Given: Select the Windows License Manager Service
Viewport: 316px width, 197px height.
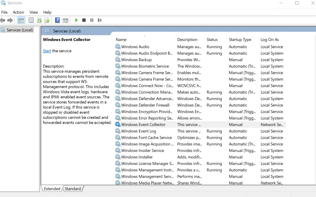Looking at the screenshot, I should tap(147, 164).
